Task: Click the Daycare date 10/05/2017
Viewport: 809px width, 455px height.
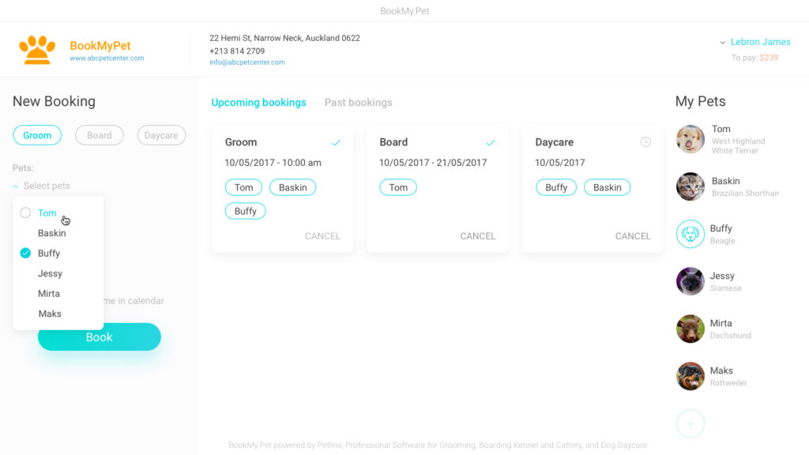Action: pos(560,163)
